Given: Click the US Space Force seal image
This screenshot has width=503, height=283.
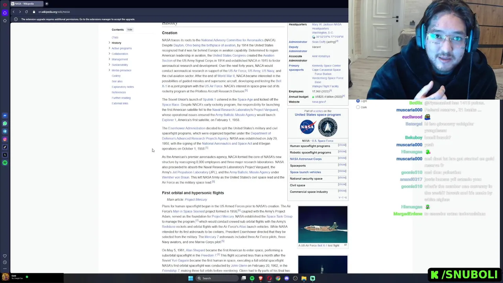Looking at the screenshot, I should pyautogui.click(x=328, y=127).
